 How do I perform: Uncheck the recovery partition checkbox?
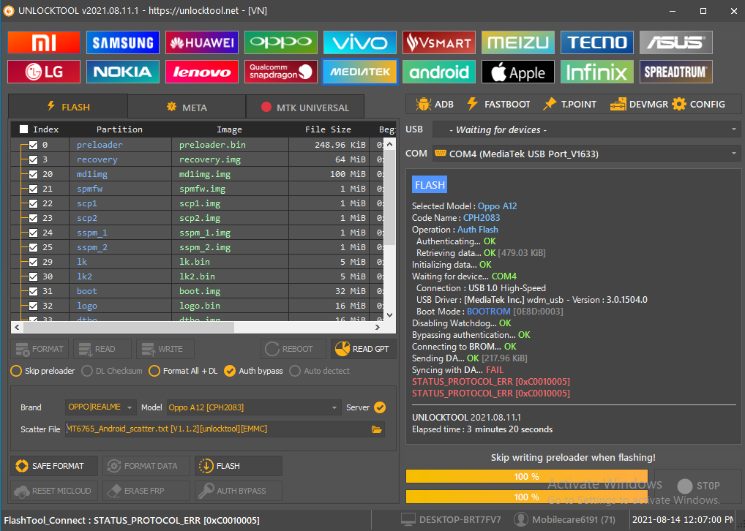[x=33, y=159]
